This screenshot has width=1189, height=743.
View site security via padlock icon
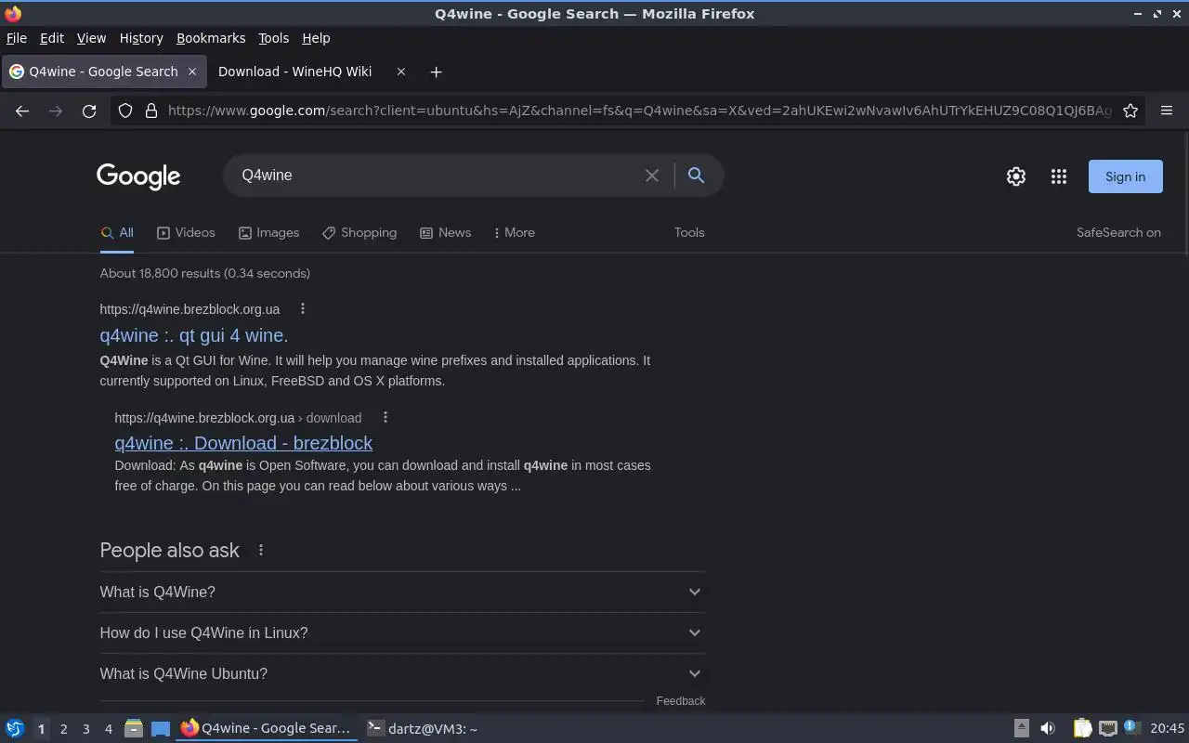tap(151, 111)
